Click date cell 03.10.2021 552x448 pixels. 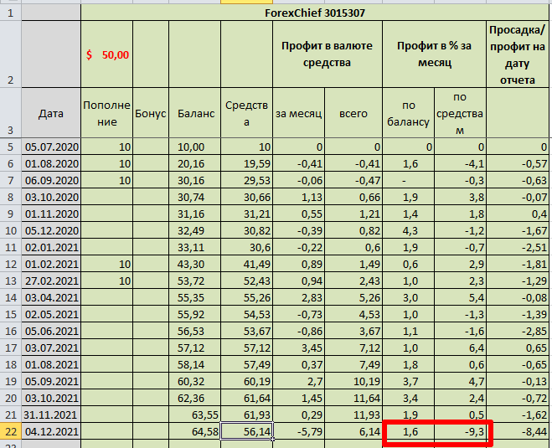(x=51, y=398)
